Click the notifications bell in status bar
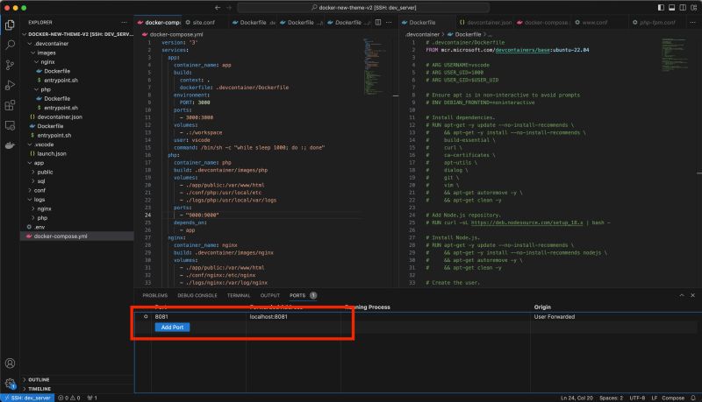 tap(693, 398)
